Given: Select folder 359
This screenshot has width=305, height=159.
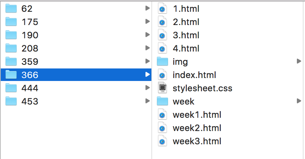Looking at the screenshot, I should pos(76,61).
